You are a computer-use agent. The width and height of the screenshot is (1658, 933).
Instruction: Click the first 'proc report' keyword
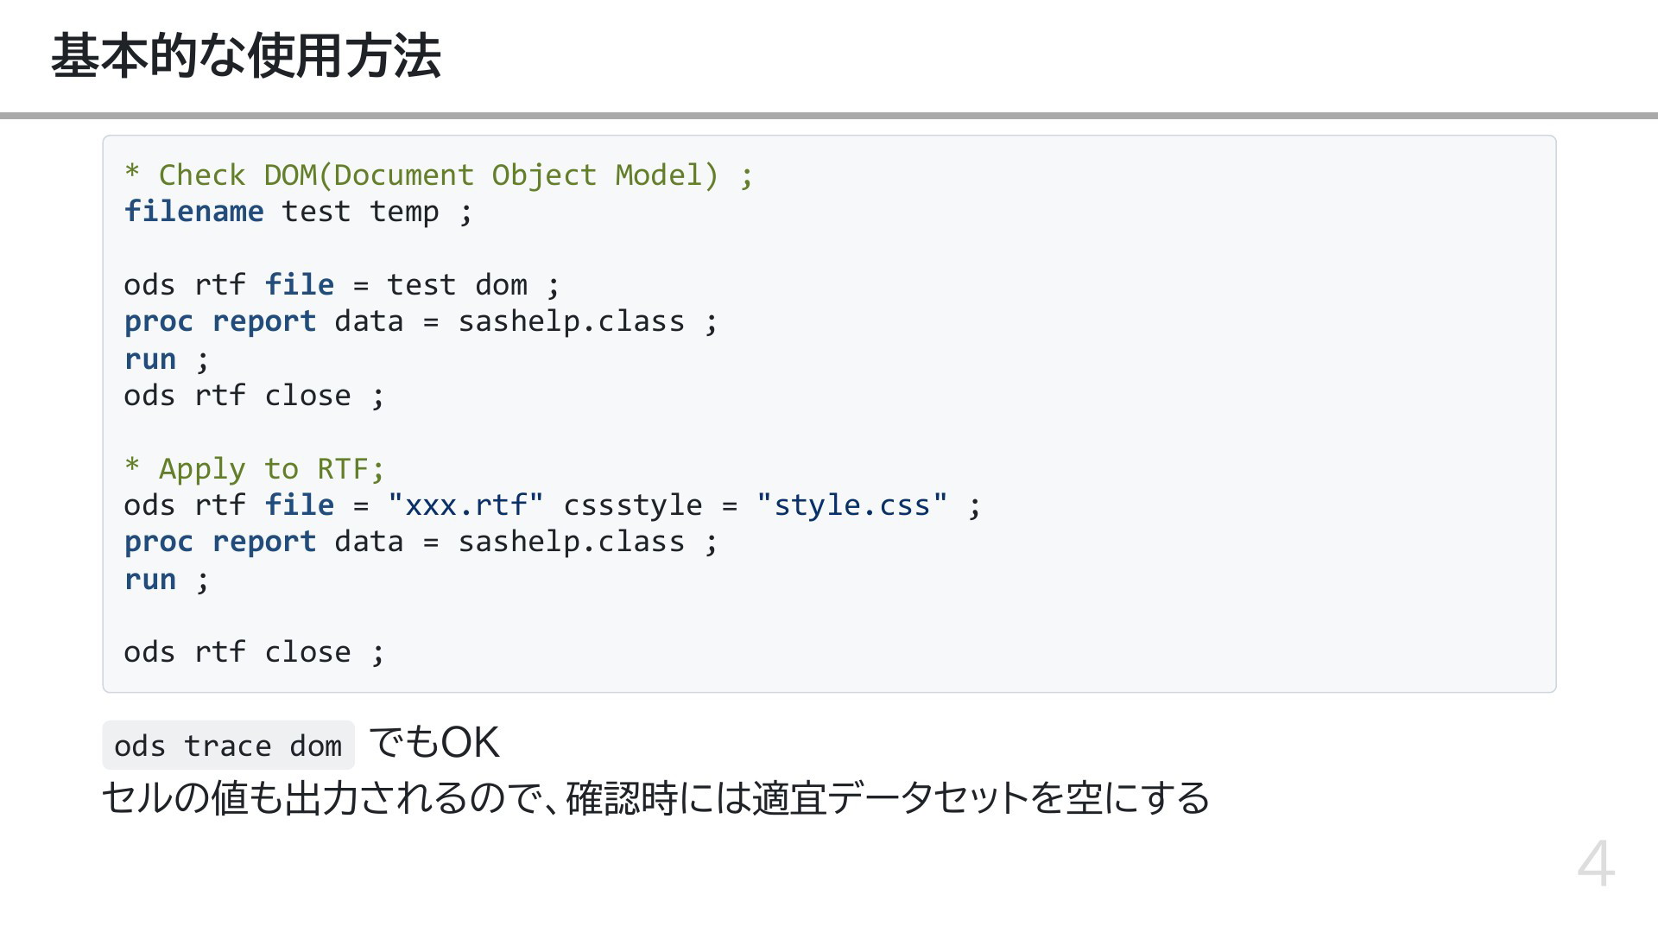coord(220,322)
